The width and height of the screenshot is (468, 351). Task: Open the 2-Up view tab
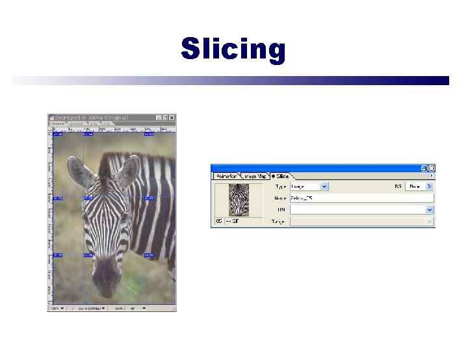(x=94, y=123)
